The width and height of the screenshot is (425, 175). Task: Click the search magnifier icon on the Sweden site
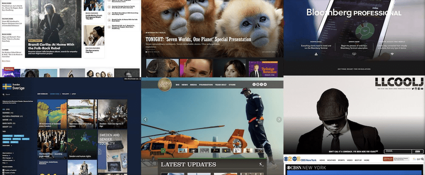(3, 94)
